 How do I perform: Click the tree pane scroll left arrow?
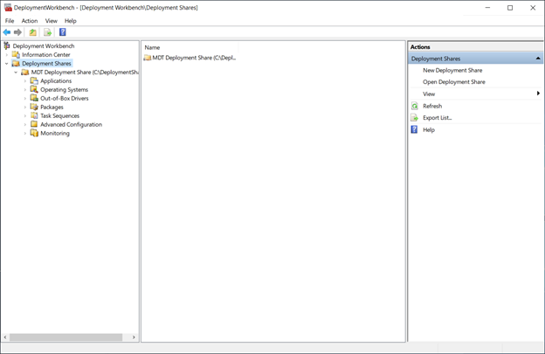[5, 337]
